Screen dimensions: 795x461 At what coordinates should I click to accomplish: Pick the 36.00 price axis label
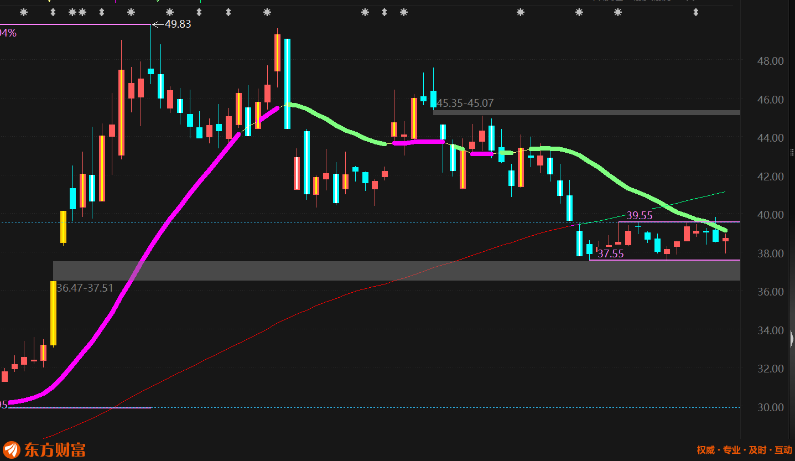pyautogui.click(x=770, y=292)
